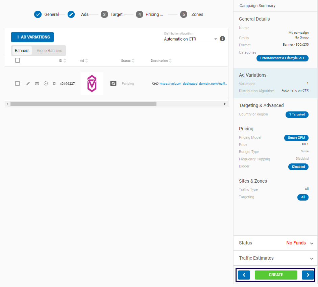Expand the Status section showing No Funds
This screenshot has height=287, width=318.
[x=312, y=243]
